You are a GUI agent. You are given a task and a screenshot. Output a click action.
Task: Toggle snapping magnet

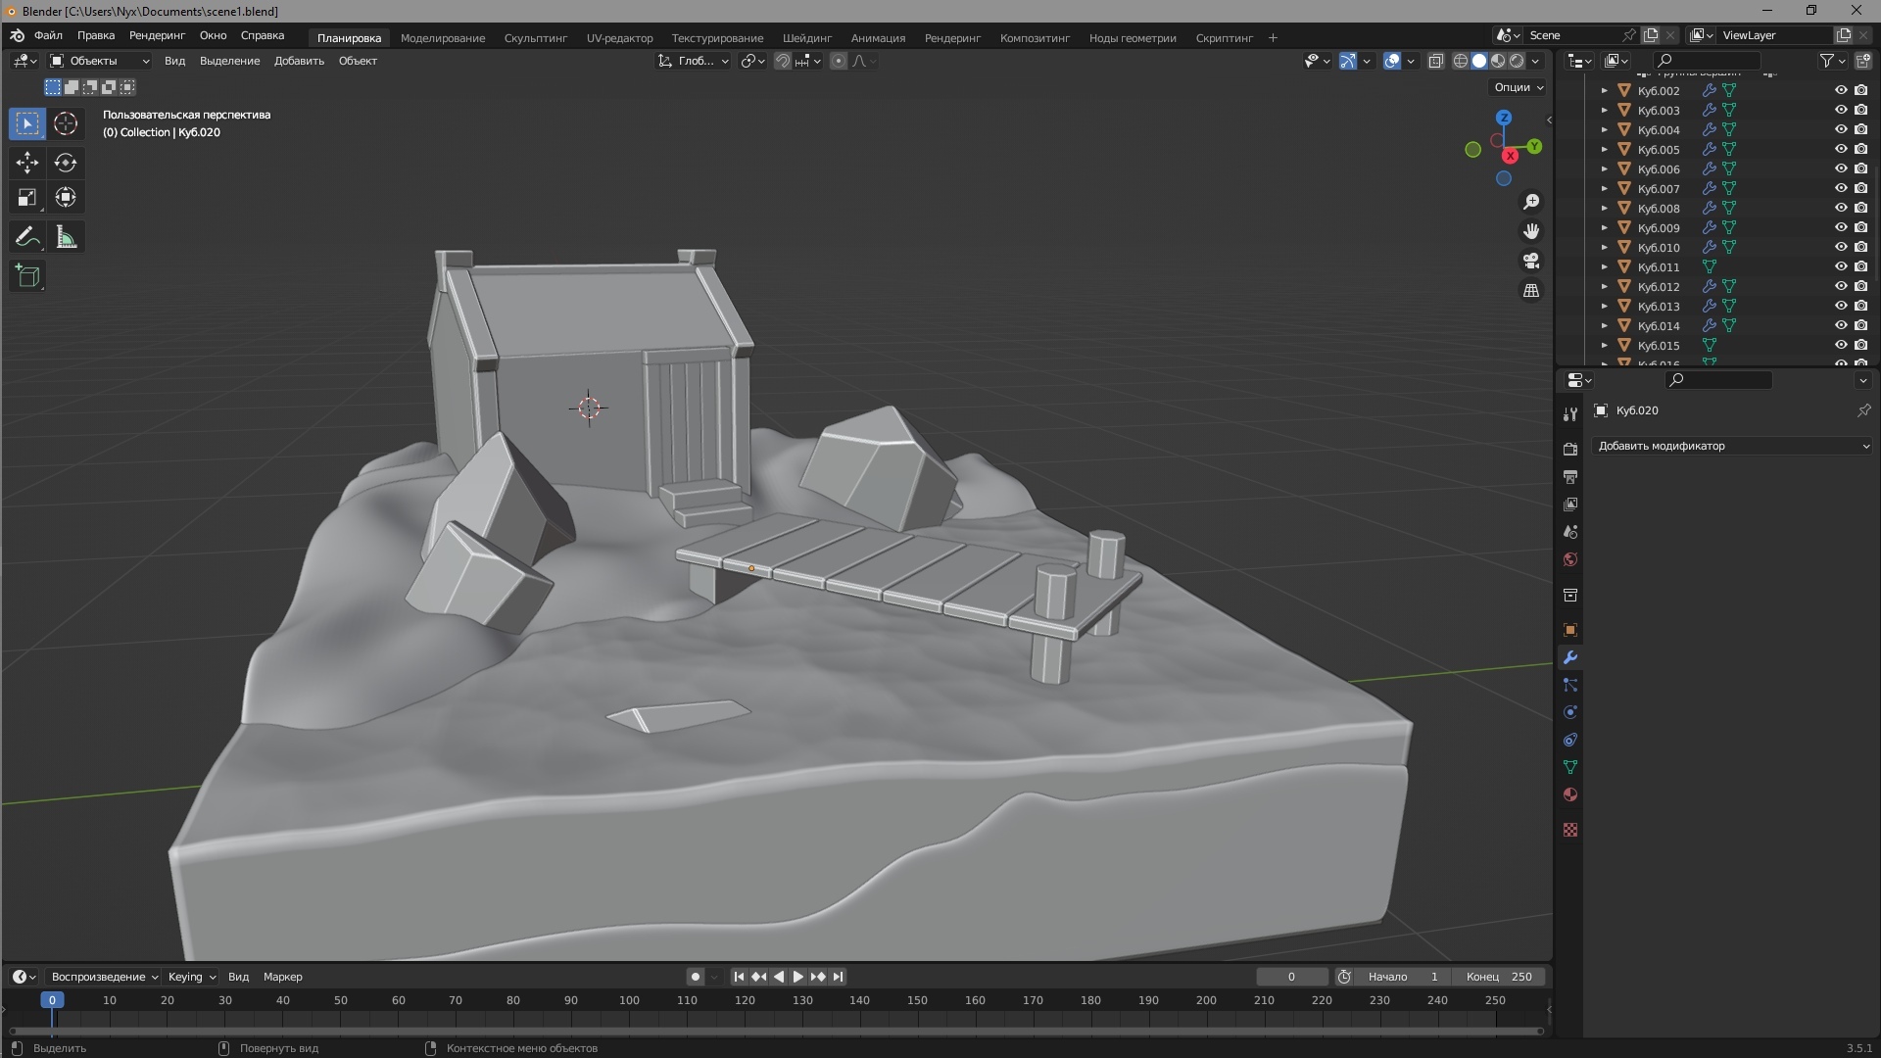[782, 61]
